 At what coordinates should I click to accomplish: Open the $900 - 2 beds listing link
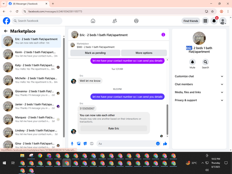point(96,47)
